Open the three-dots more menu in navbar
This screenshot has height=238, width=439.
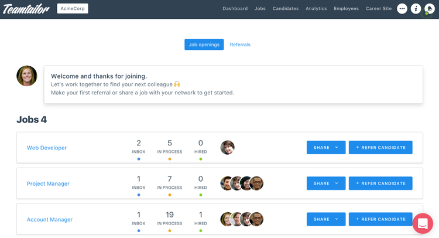402,9
